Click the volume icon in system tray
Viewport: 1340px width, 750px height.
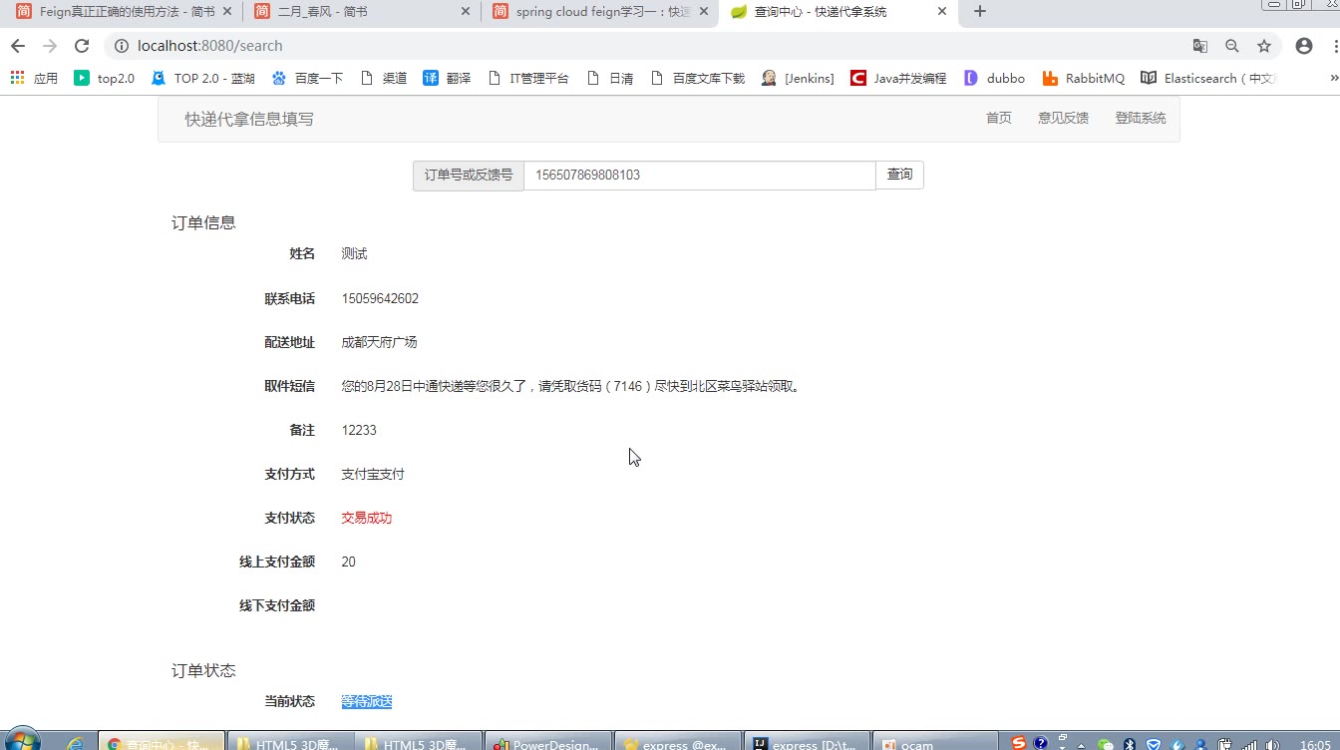coord(1272,744)
